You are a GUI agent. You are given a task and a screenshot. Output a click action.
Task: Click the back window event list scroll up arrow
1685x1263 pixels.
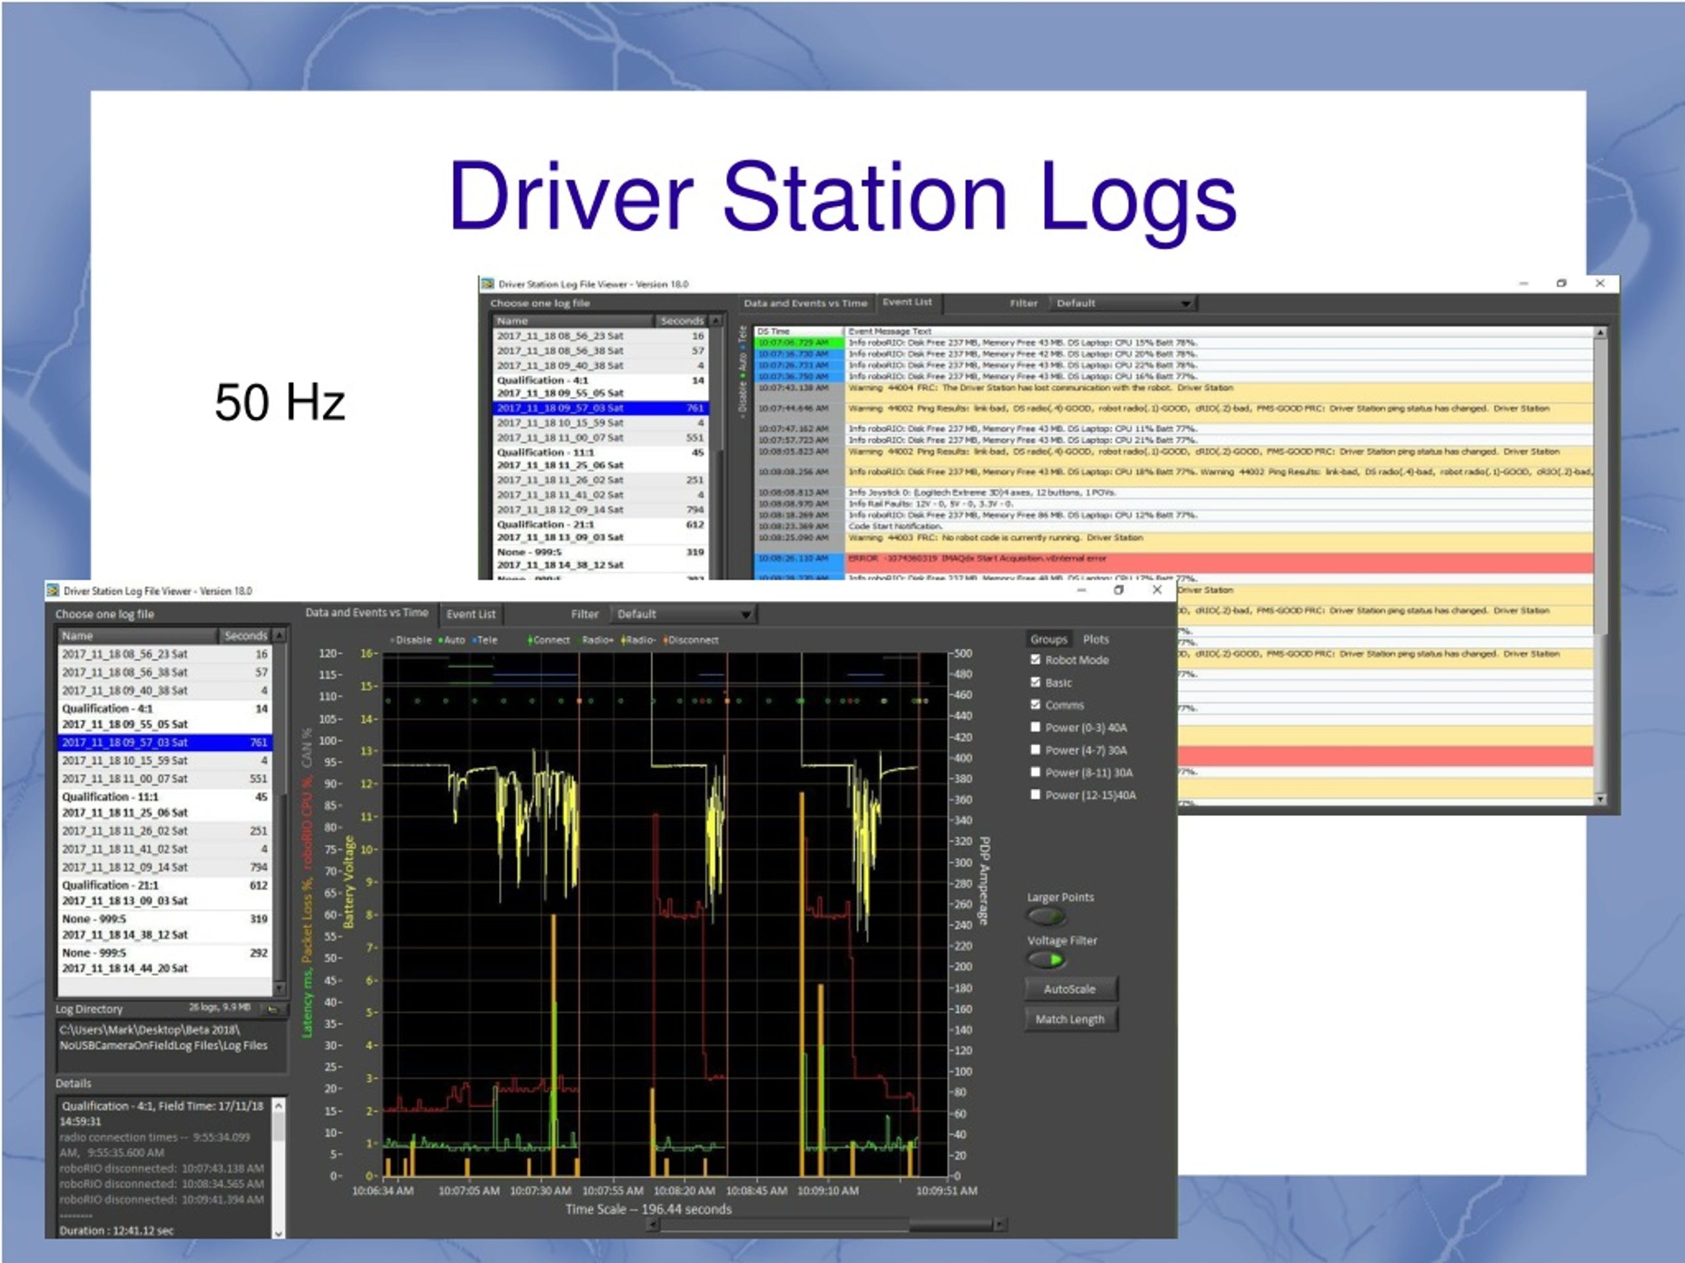tap(1601, 333)
